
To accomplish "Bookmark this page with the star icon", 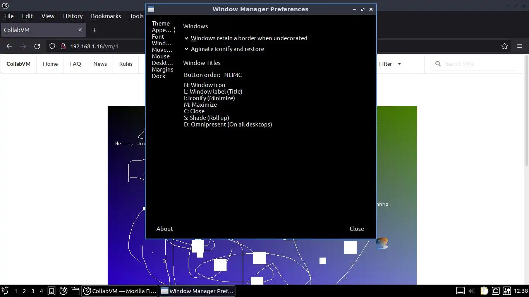I will coord(505,46).
